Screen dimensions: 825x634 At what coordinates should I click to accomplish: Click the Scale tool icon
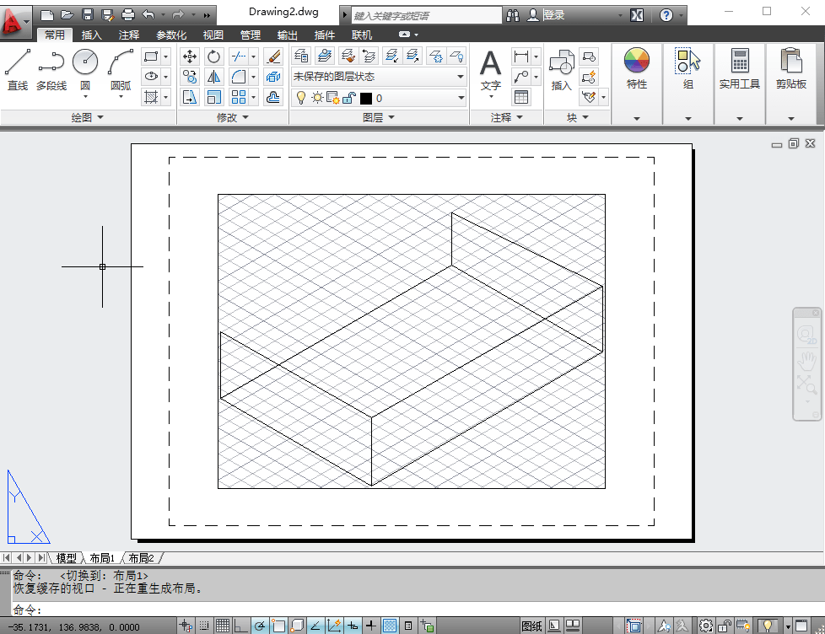[213, 97]
